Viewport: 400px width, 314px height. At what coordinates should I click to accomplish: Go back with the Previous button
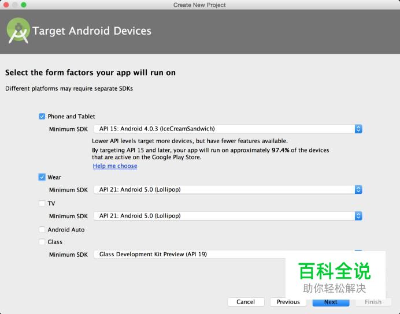tap(288, 302)
